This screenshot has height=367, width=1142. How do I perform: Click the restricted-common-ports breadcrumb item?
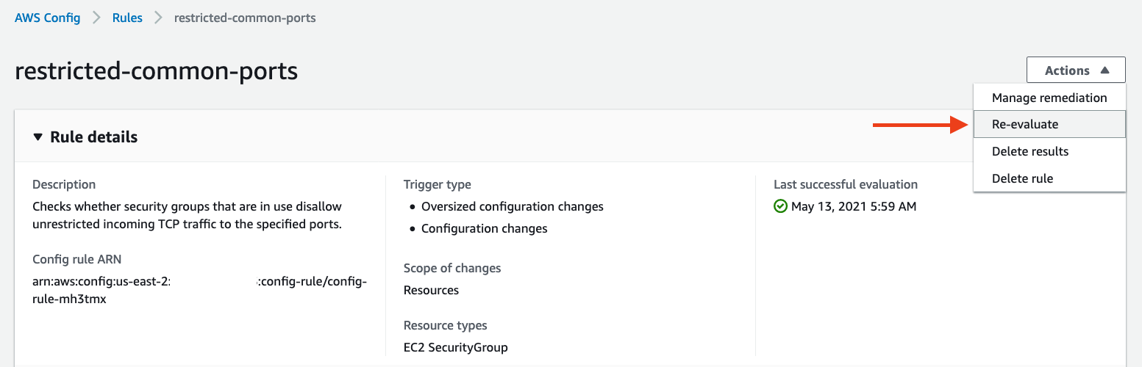(x=245, y=18)
